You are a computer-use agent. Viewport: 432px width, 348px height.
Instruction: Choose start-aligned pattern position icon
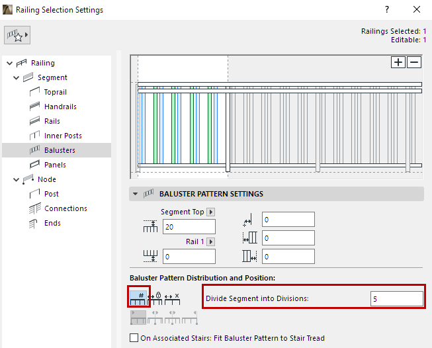pyautogui.click(x=138, y=318)
